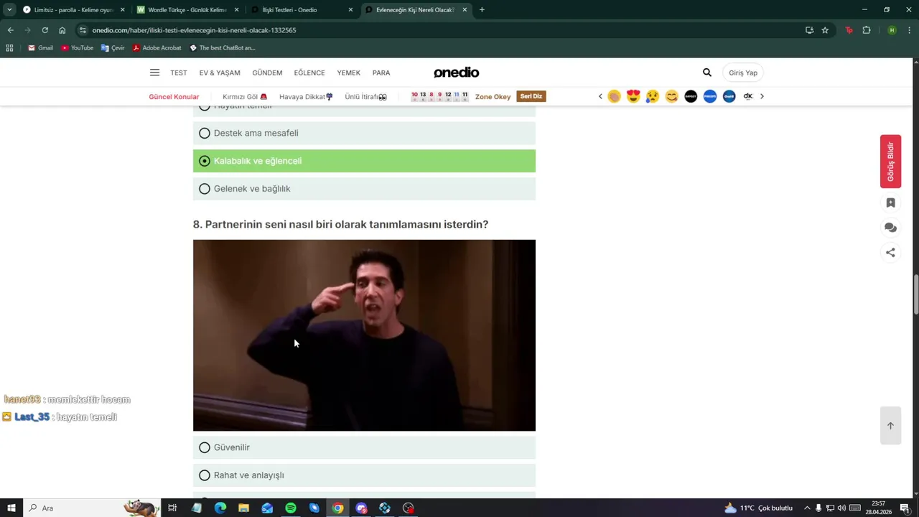The width and height of the screenshot is (919, 517).
Task: Click the clapping hands emoji icon
Action: (x=614, y=96)
